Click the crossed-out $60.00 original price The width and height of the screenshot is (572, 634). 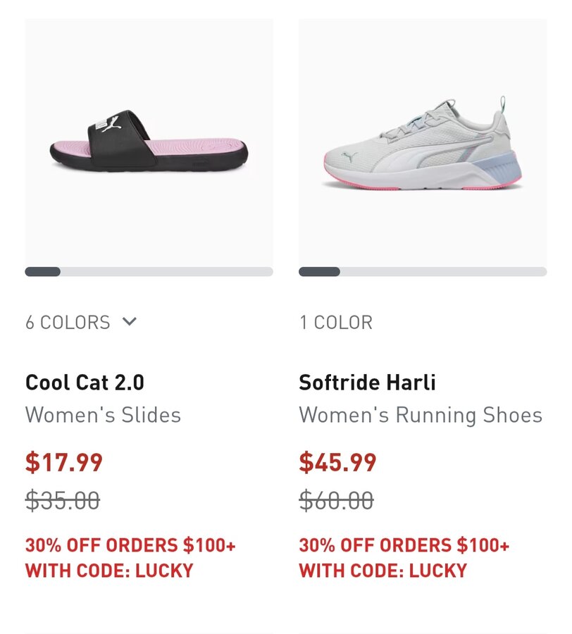tap(337, 501)
